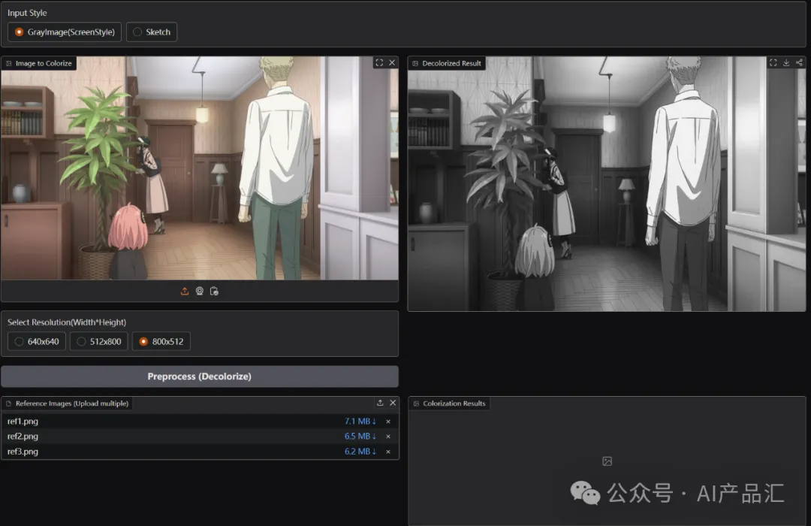Select the Sketch input style
The image size is (811, 526).
(152, 32)
